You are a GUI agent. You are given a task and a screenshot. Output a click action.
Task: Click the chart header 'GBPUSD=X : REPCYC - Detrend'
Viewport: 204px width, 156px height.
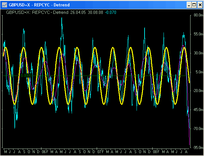(37, 12)
